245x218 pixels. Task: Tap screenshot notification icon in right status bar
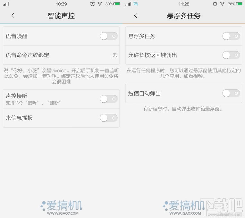point(136,4)
